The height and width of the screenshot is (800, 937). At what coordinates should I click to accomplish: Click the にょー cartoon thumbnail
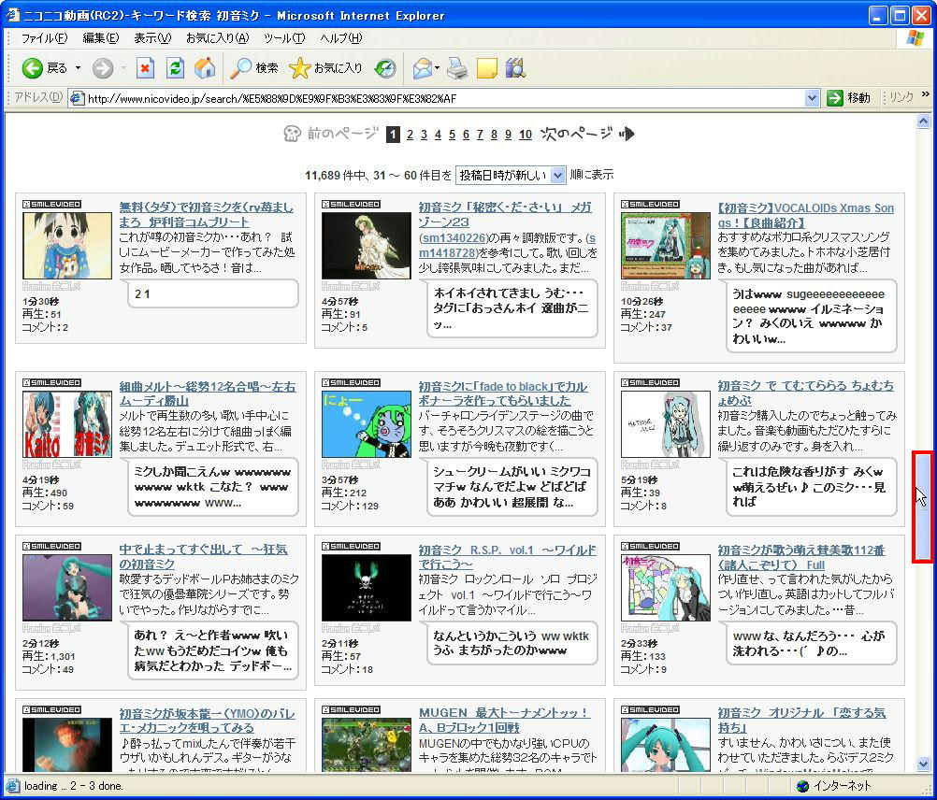[x=367, y=424]
